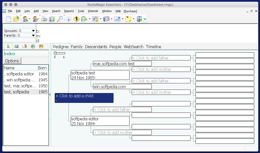Click the Name column header
Image resolution: width=260 pixels, height=153 pixels.
20,68
